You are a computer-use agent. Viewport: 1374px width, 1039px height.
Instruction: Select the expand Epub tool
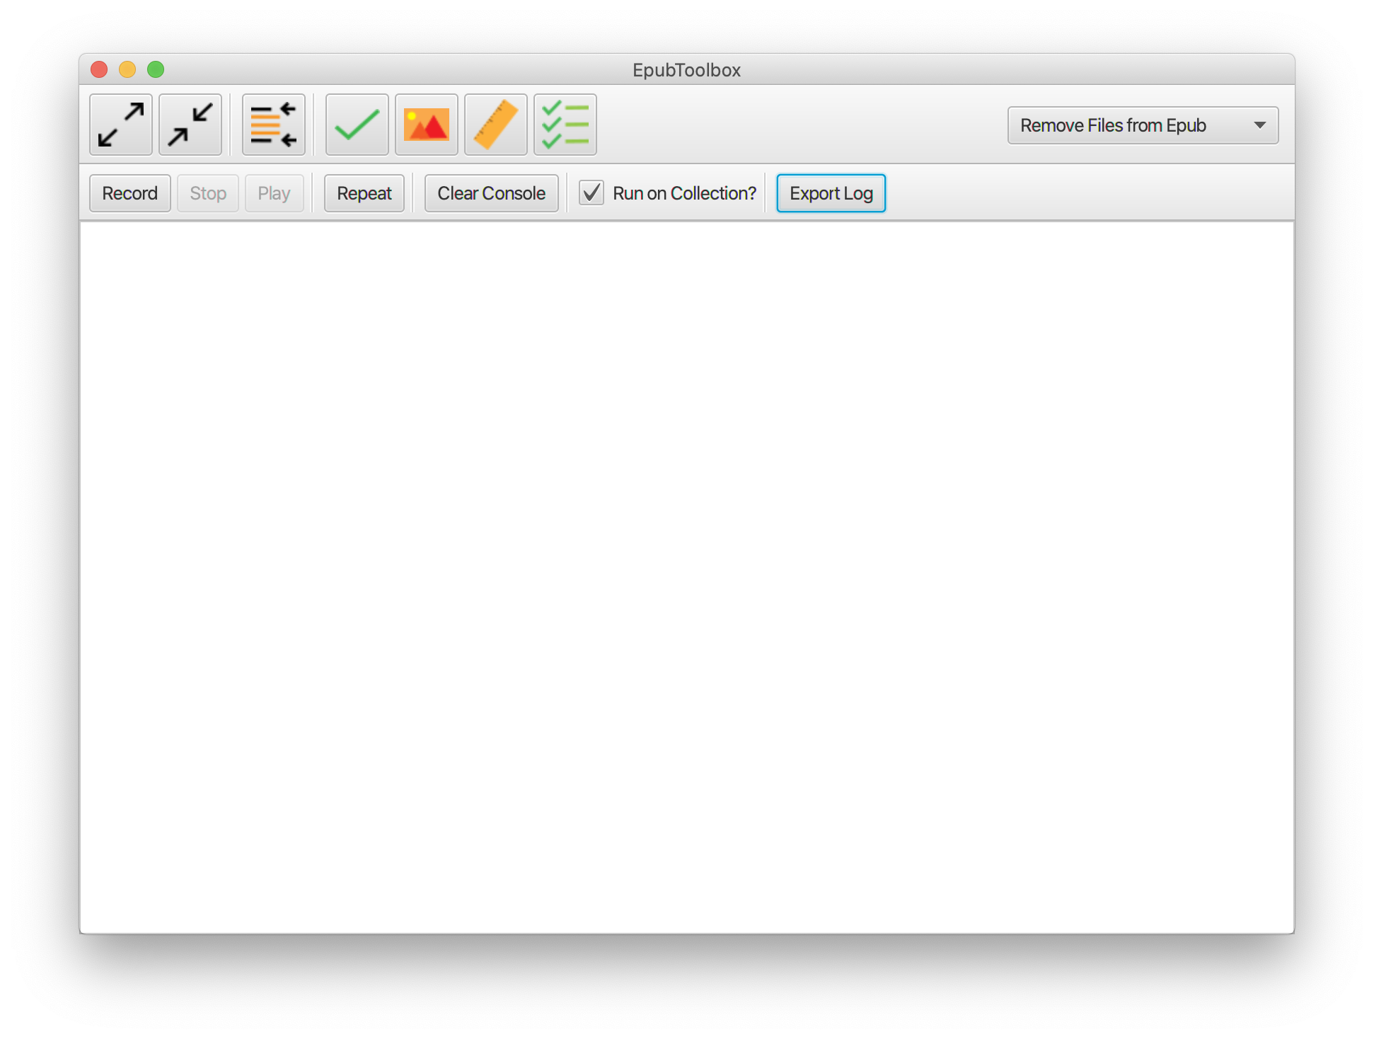[120, 125]
